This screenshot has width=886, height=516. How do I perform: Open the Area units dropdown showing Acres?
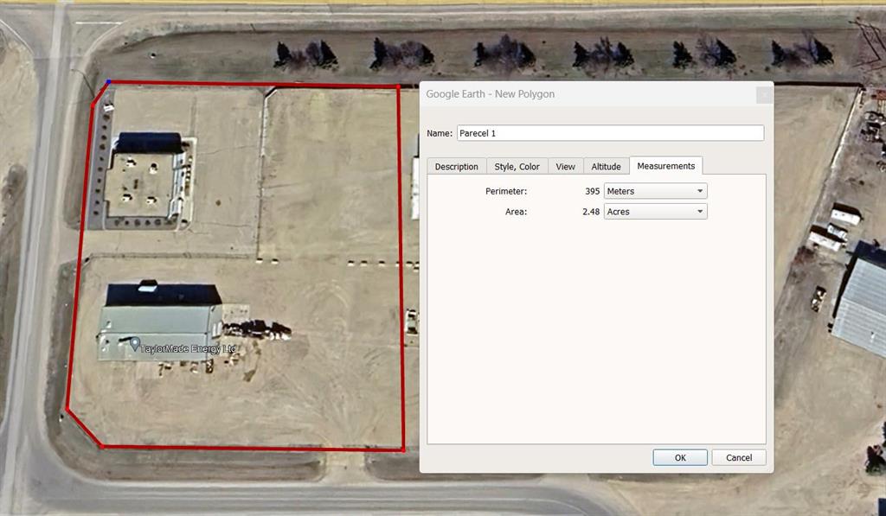click(655, 211)
